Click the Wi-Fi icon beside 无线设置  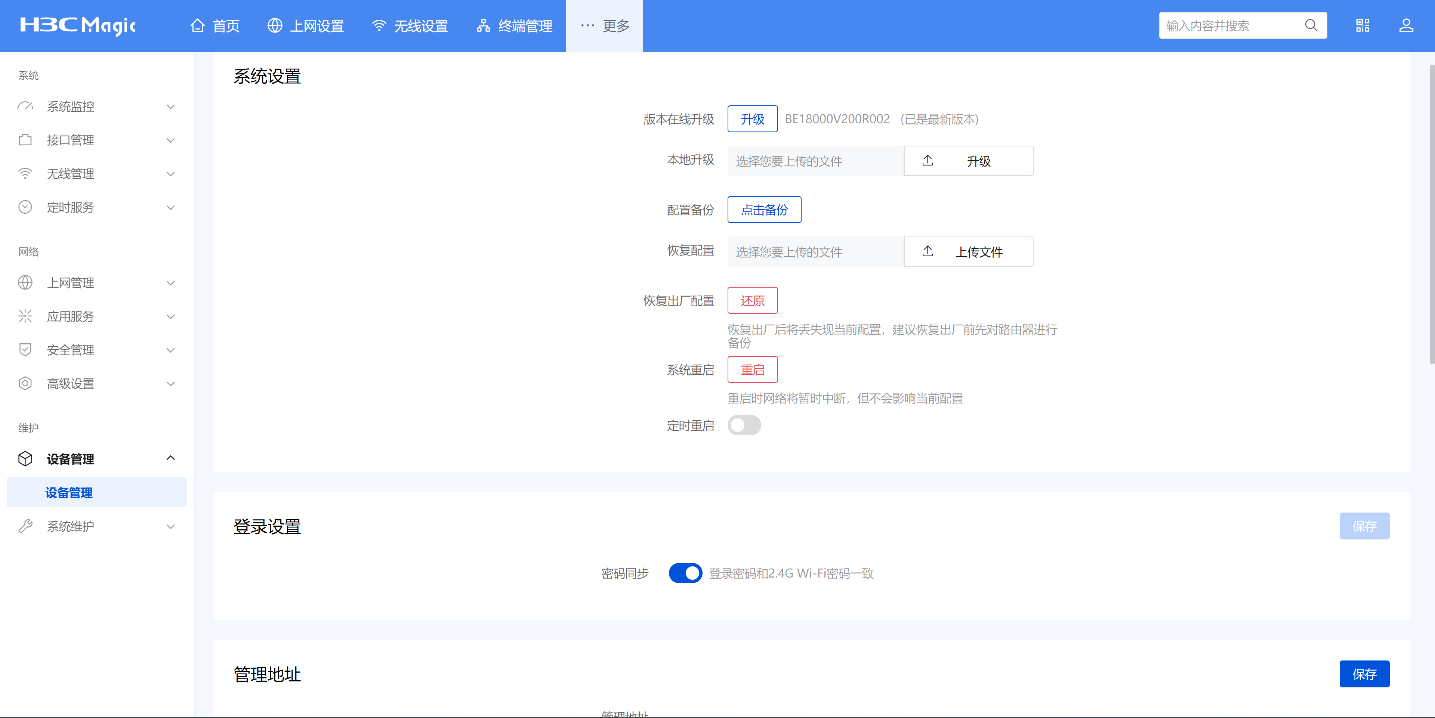379,26
